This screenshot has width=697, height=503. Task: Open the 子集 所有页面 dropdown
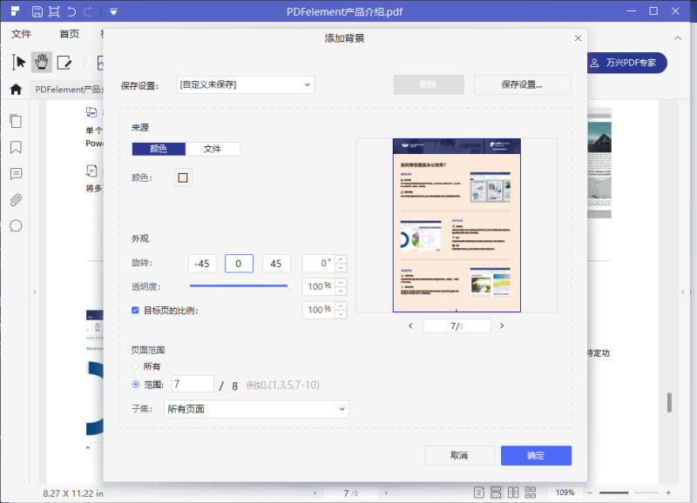coord(256,409)
